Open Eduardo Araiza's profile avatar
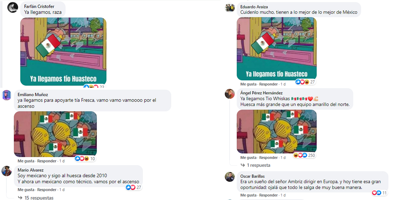 (230, 8)
